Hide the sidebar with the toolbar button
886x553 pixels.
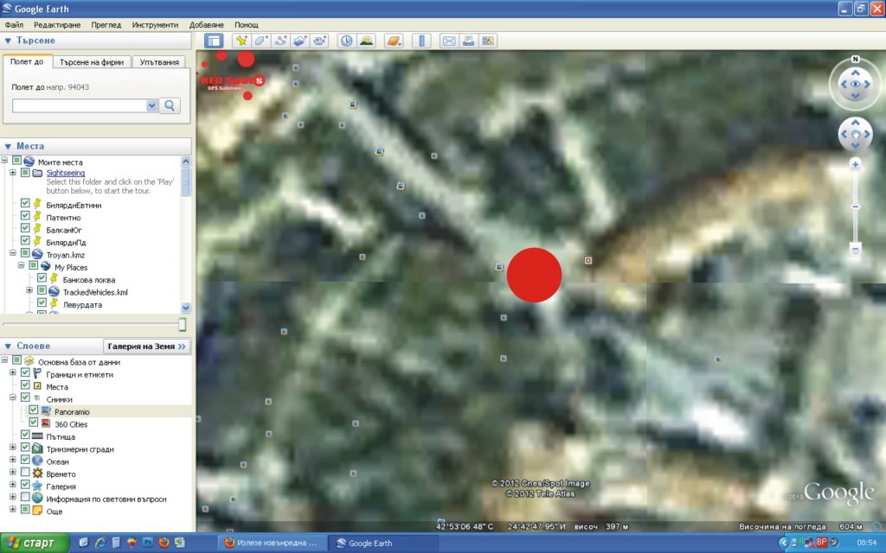[214, 41]
